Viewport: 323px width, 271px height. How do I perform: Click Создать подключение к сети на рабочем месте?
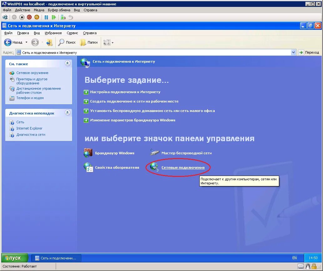coord(134,101)
